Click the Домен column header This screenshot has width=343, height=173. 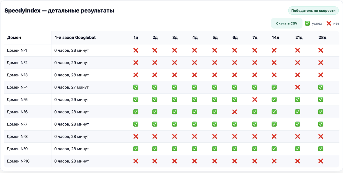tap(14, 38)
